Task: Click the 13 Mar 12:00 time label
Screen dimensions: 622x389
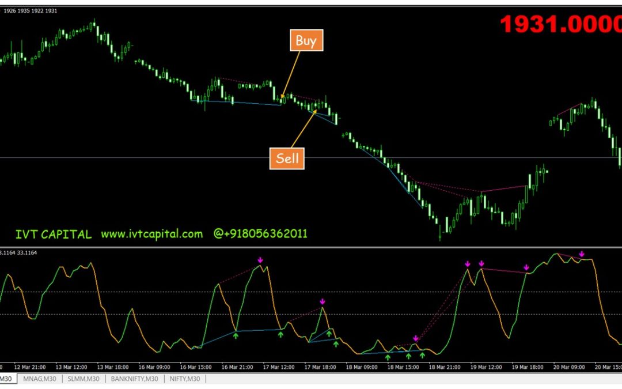Action: coord(71,367)
